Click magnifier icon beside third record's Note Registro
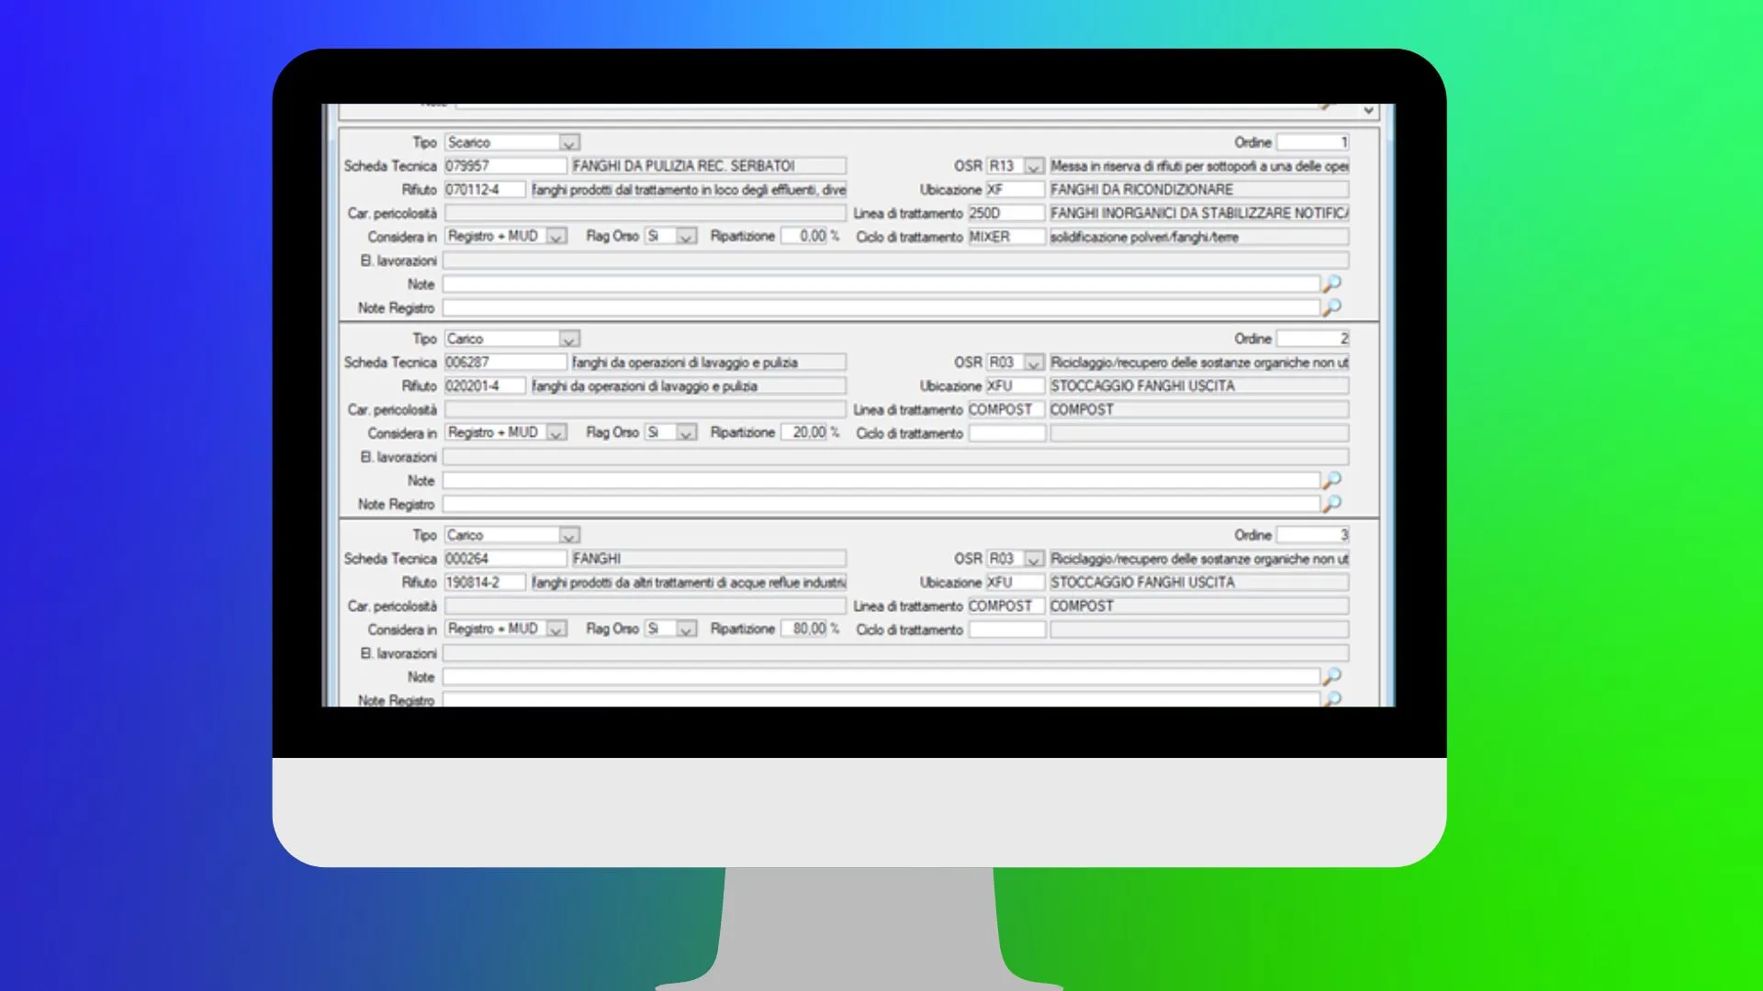This screenshot has width=1763, height=991. [1331, 698]
